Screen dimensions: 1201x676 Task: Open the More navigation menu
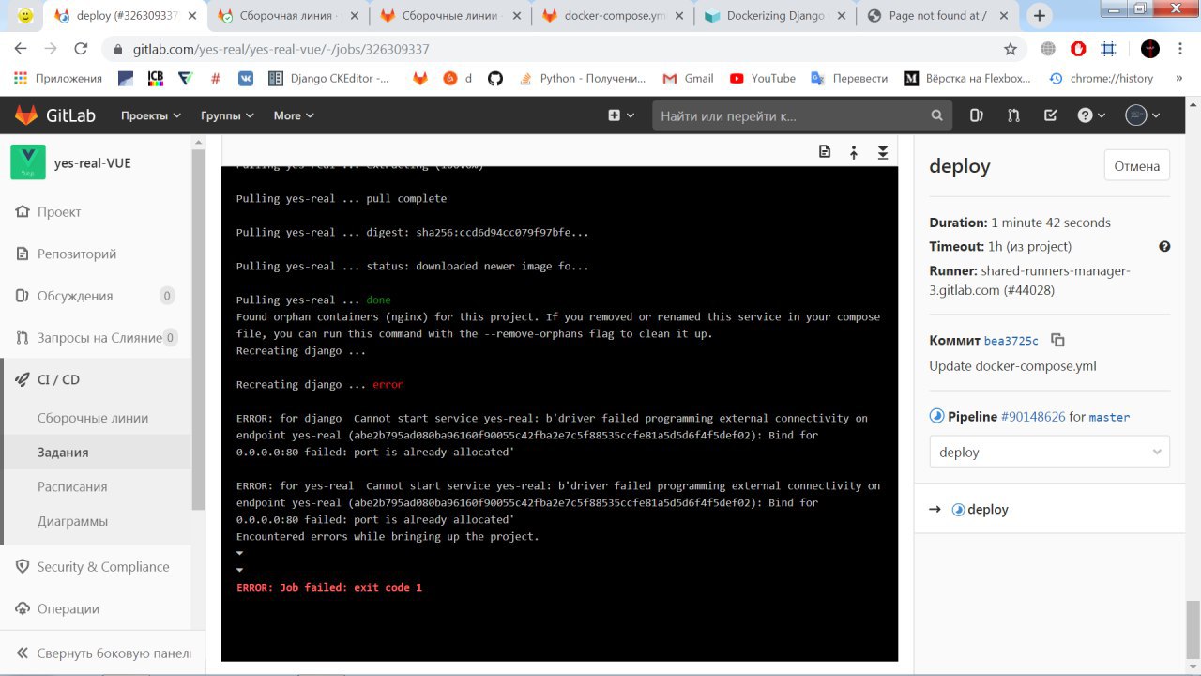pos(294,115)
